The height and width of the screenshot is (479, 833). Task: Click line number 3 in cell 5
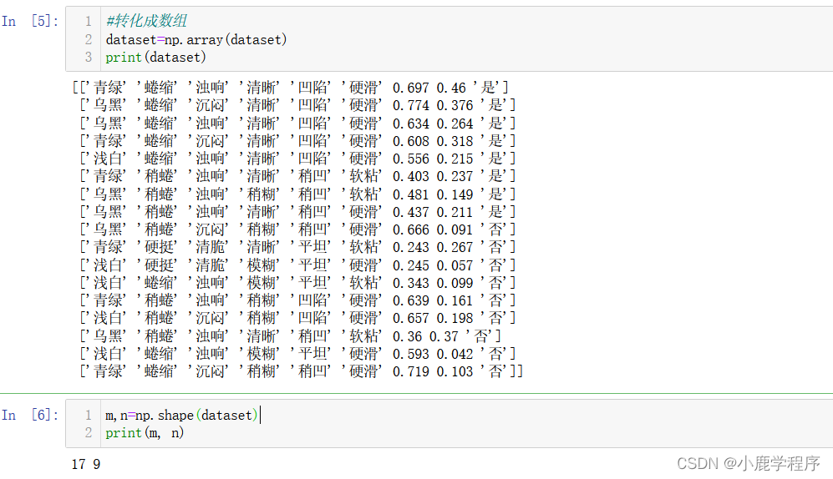[x=89, y=58]
